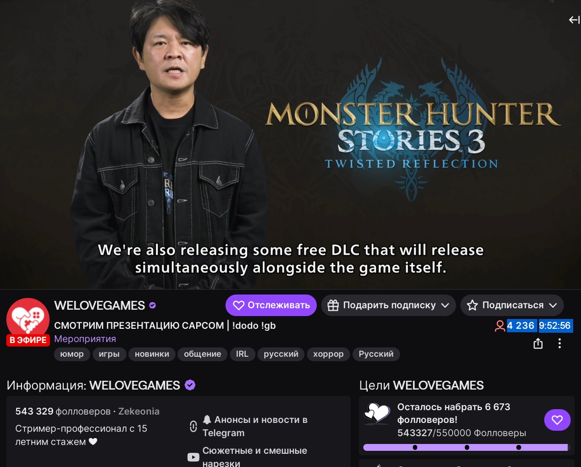Image resolution: width=581 pixels, height=467 pixels.
Task: Select the новинки tag
Action: [x=152, y=354]
